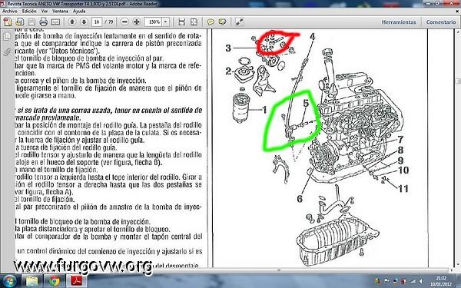Click the page number input field

(97, 22)
